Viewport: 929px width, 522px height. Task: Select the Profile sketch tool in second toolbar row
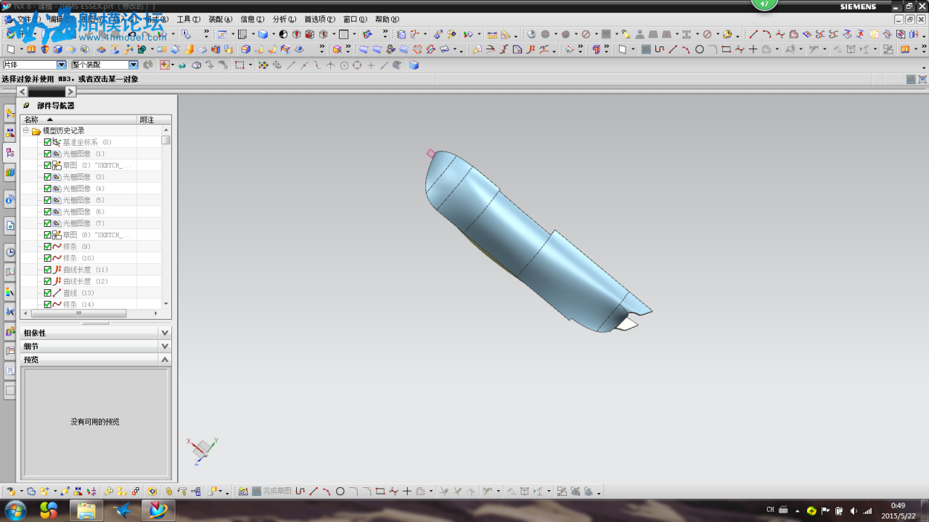click(x=659, y=49)
